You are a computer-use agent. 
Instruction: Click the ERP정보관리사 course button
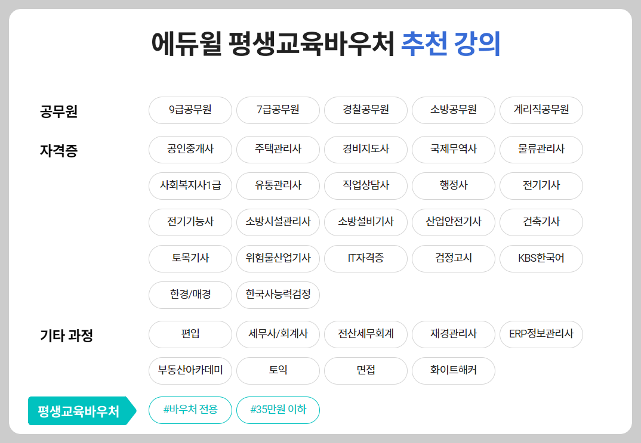[x=541, y=334]
